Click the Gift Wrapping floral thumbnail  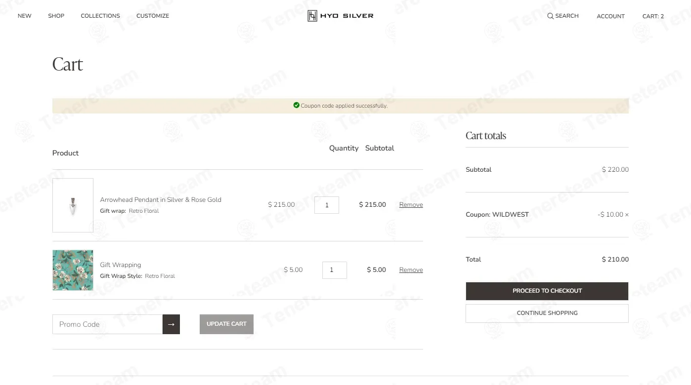[x=73, y=270]
